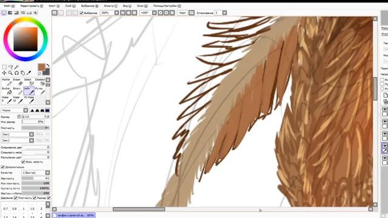Viewport: 388px width, 218px height.
Task: Open the Вид menu
Action: (x=127, y=5)
